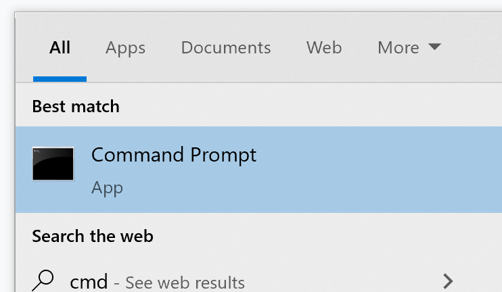Expand cmd web results chevron arrow
This screenshot has width=502, height=292.
[447, 281]
